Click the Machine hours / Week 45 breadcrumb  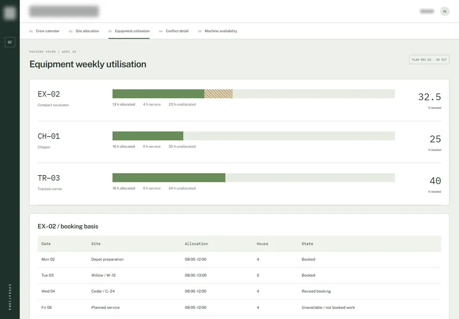click(53, 52)
